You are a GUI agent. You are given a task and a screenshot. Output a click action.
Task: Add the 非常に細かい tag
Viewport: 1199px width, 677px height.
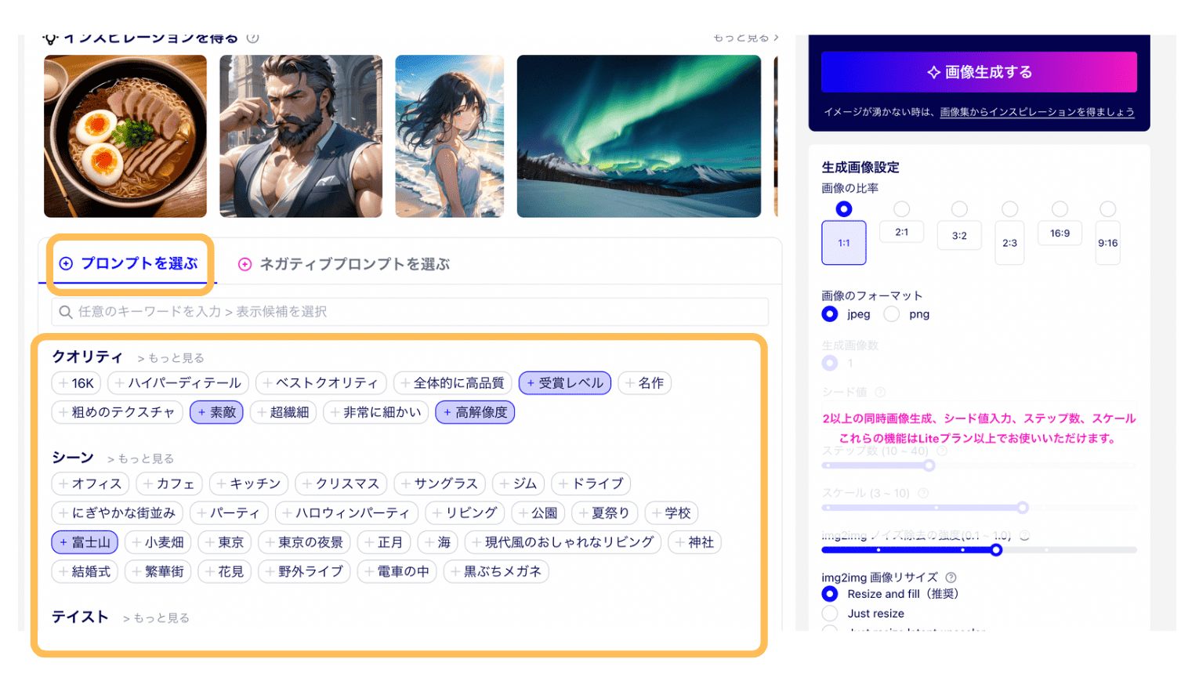[375, 412]
